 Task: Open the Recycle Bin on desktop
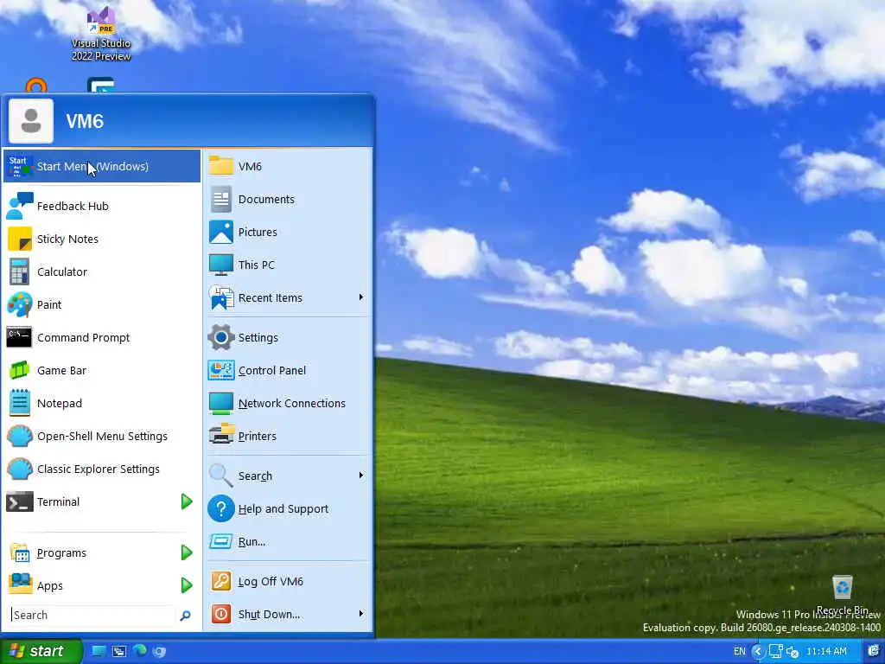click(x=842, y=595)
